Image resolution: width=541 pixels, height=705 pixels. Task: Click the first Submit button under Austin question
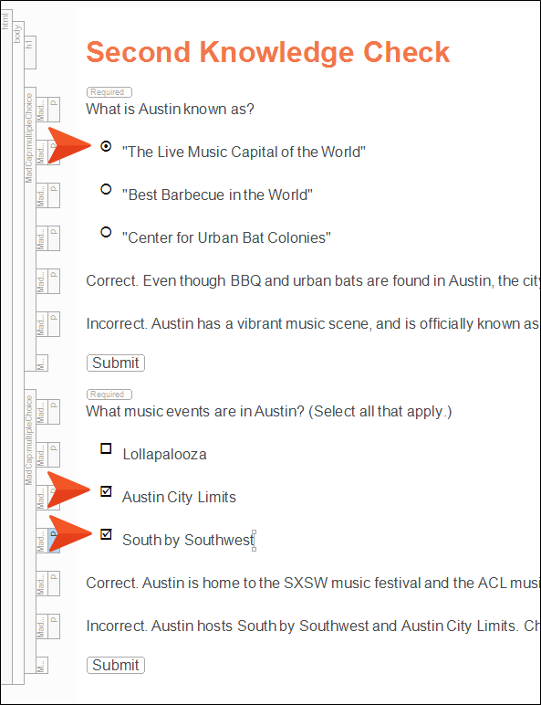(x=116, y=363)
